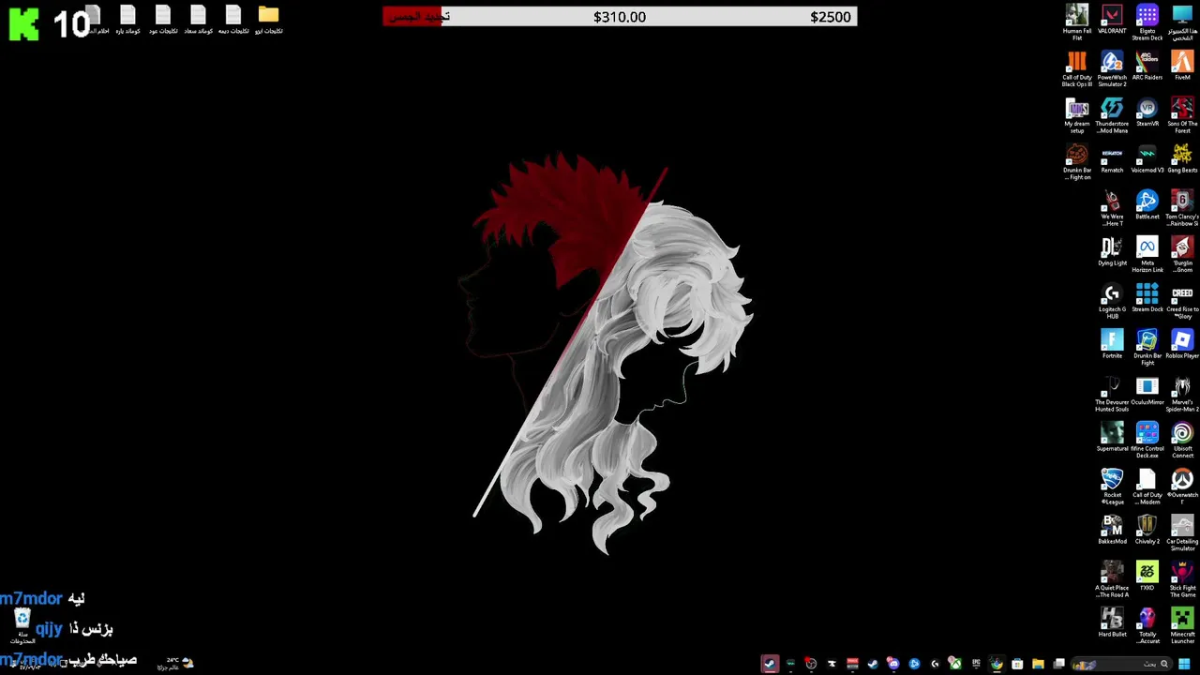1200x675 pixels.
Task: Open Task View on the taskbar
Action: [1058, 664]
